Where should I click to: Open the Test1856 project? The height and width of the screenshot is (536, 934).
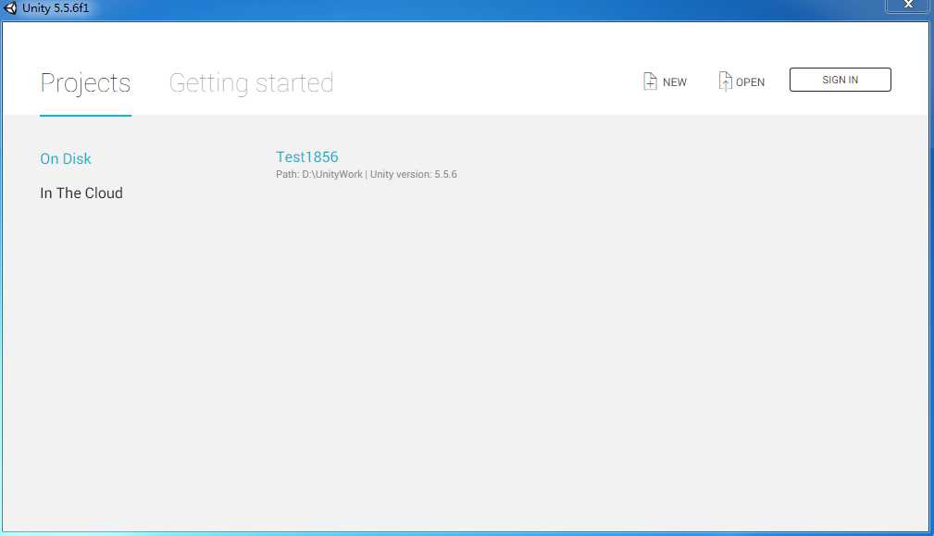[x=306, y=156]
